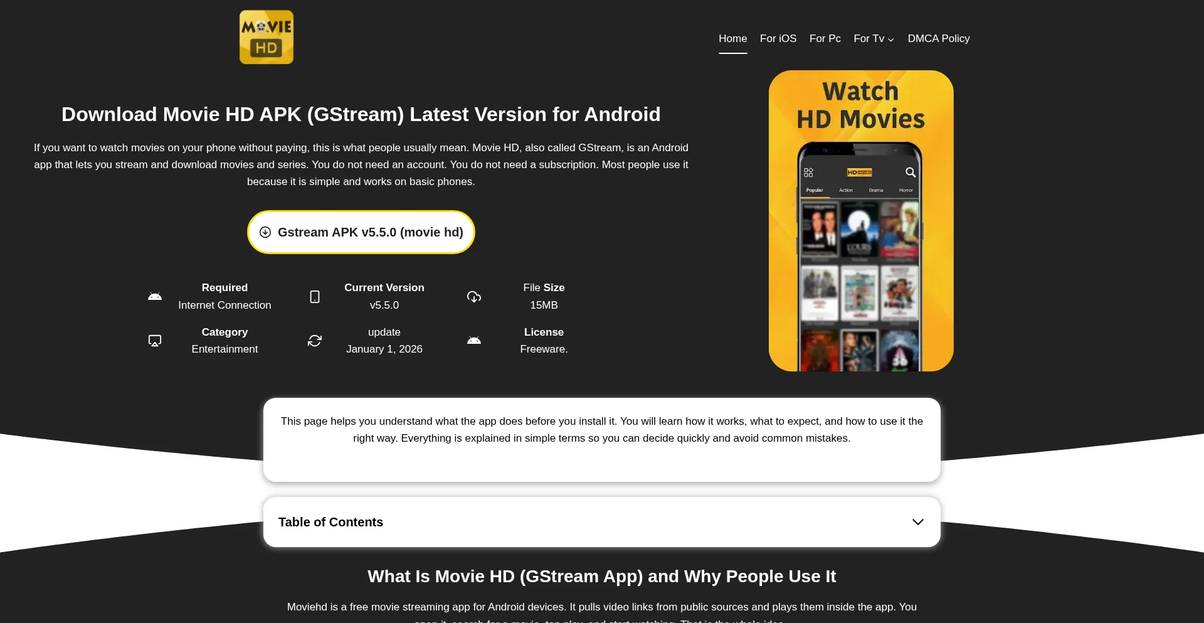Select the Home menu item
1204x623 pixels.
[733, 38]
